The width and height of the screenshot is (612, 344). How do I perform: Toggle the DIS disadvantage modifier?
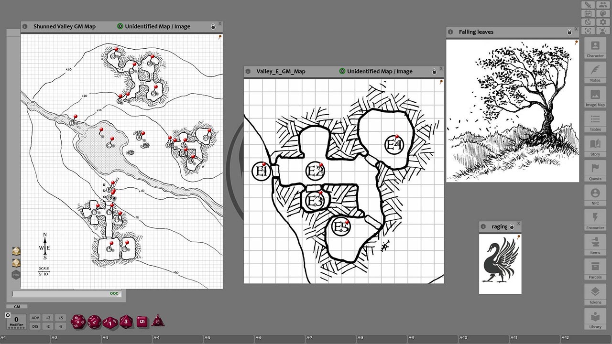(35, 326)
